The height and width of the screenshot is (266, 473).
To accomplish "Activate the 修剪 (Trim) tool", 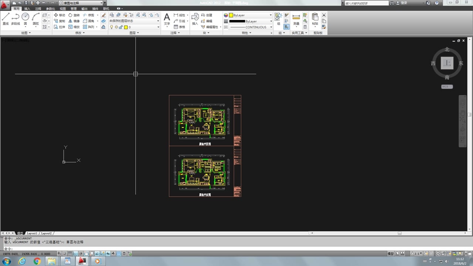I will tap(89, 15).
